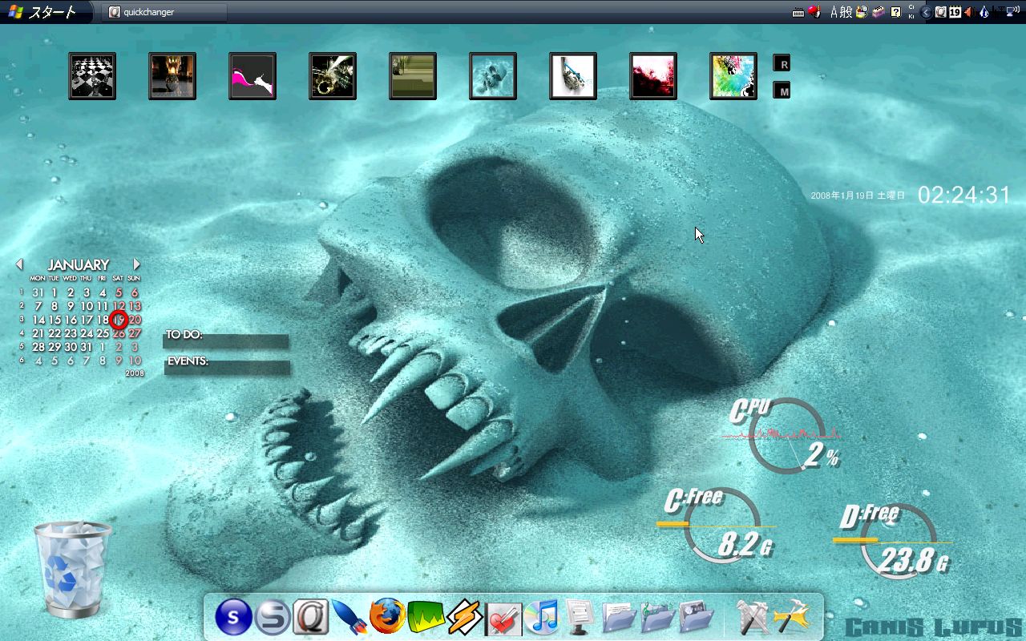Select the pink and white splash wallpaper

pos(252,76)
